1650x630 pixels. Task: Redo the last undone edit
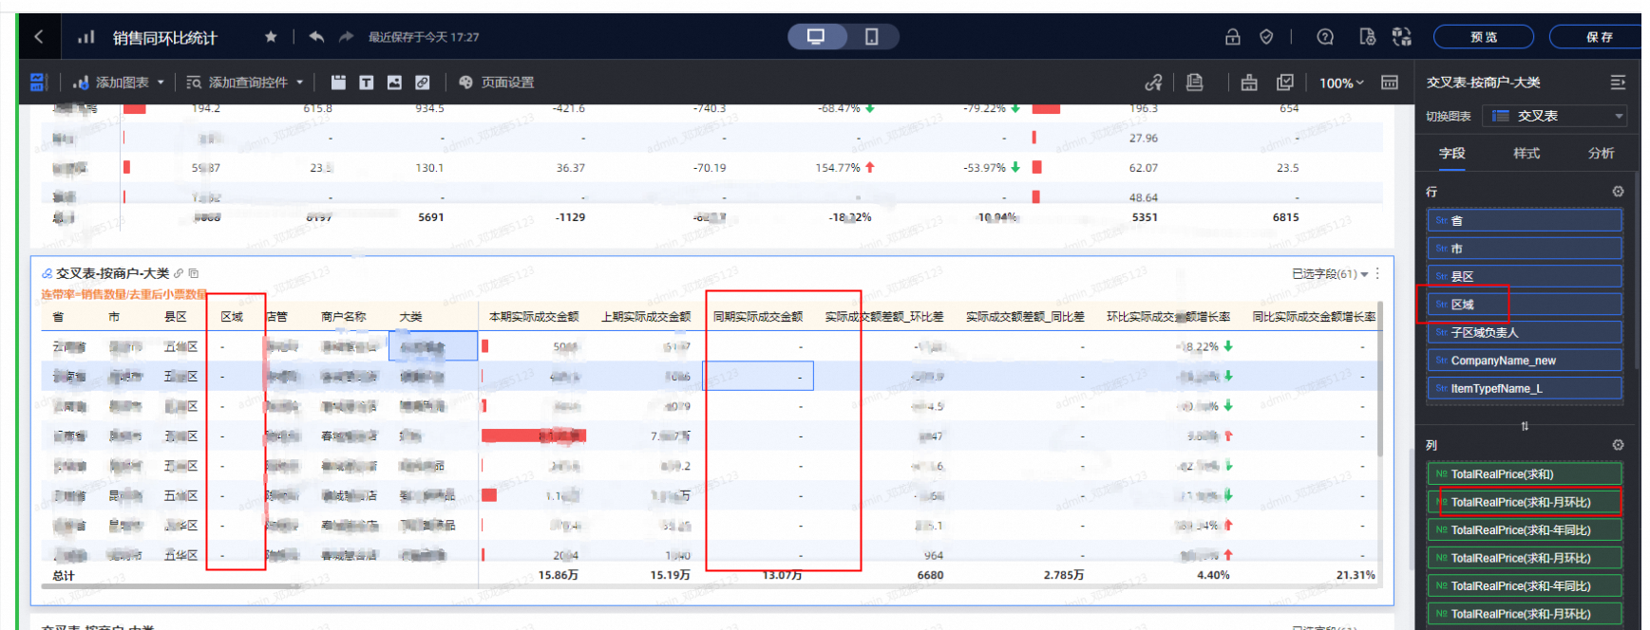tap(347, 37)
